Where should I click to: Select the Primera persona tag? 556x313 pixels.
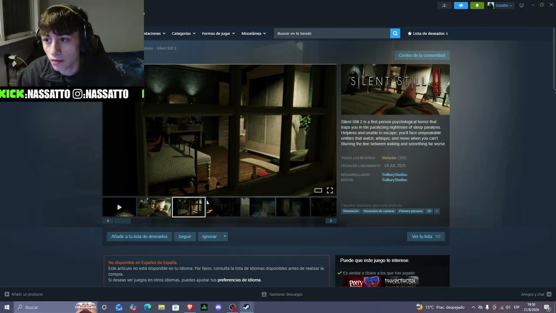(x=410, y=211)
